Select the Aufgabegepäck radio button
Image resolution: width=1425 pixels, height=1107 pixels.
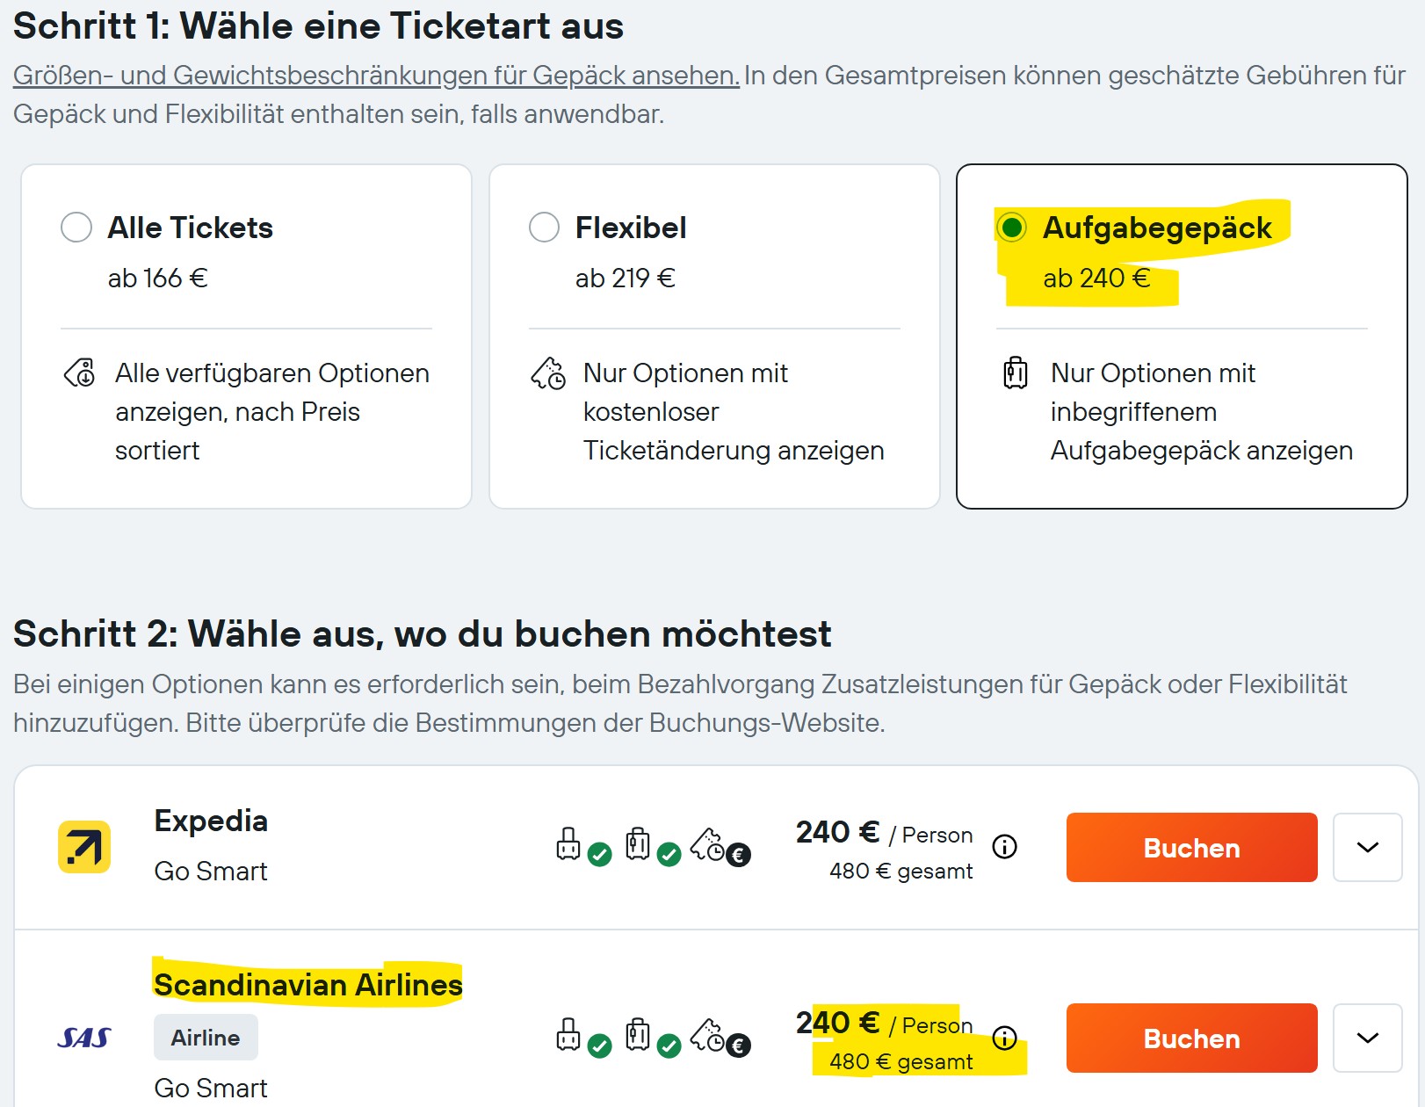click(1011, 227)
